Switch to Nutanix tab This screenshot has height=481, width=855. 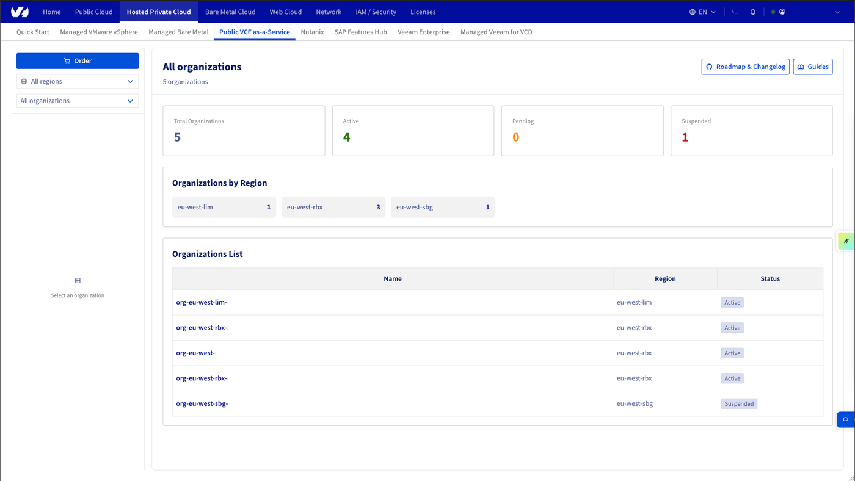312,32
